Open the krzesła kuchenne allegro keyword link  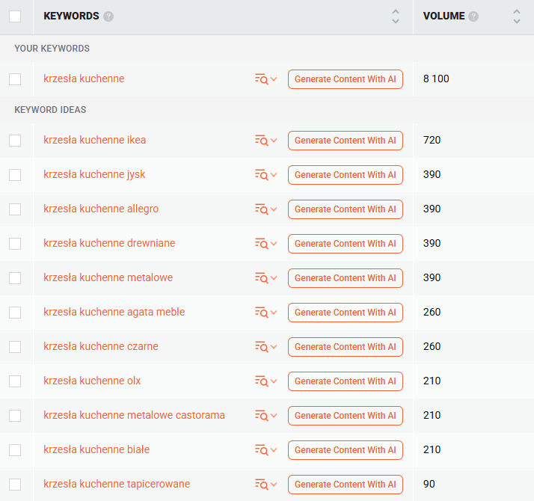[101, 209]
